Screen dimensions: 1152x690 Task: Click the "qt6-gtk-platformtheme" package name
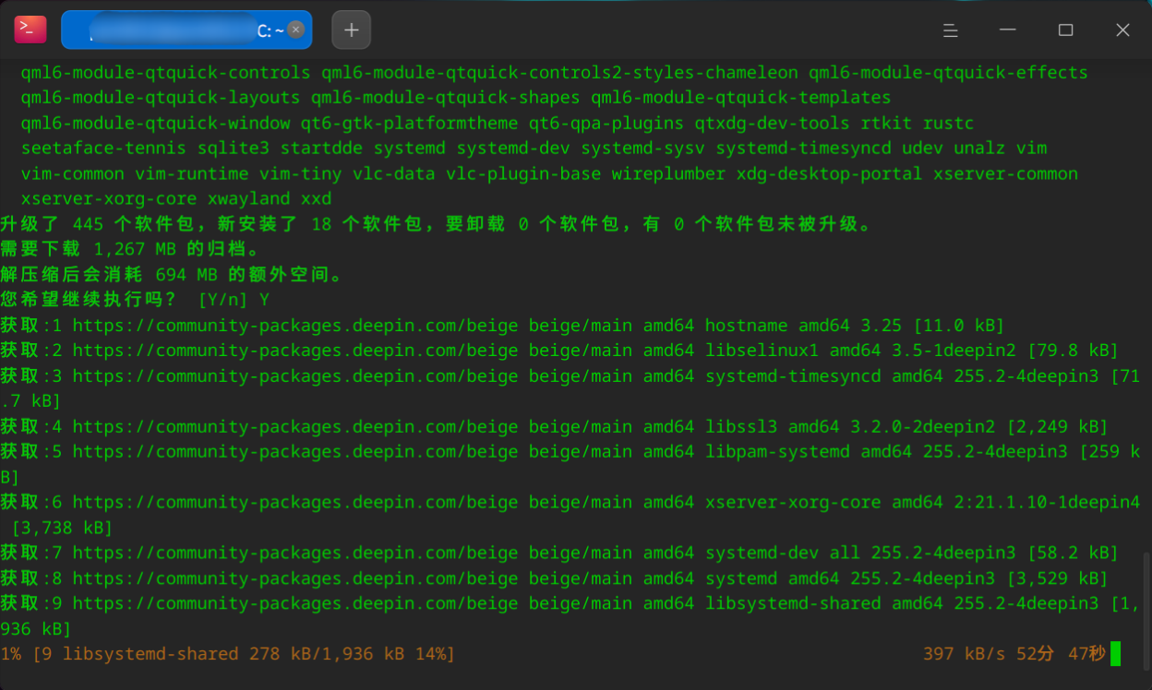click(409, 124)
